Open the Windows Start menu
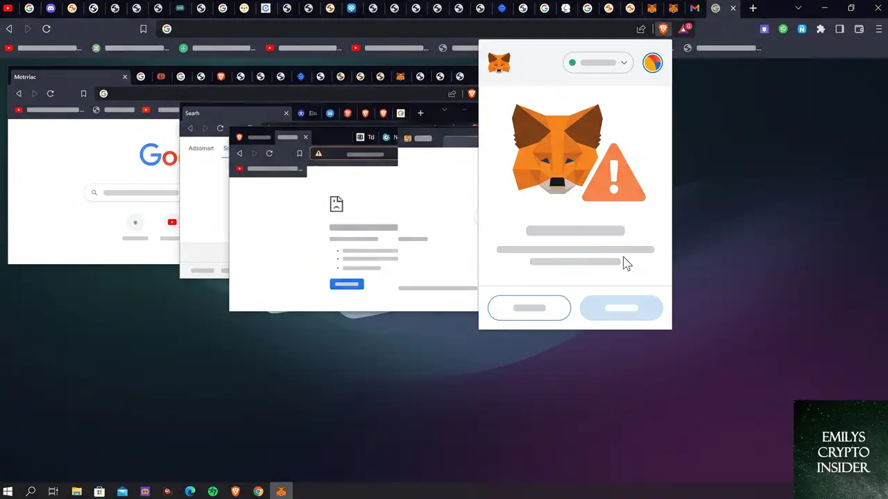 [x=8, y=491]
